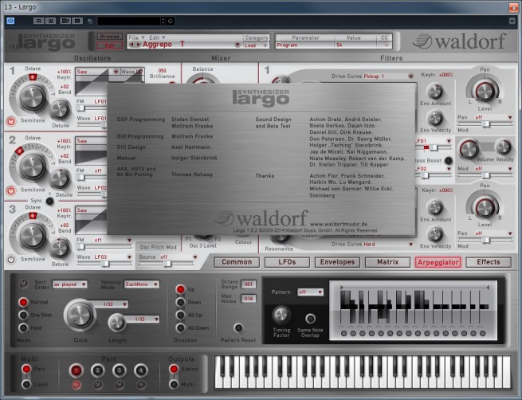Switch to the LFOs tab

coord(287,262)
